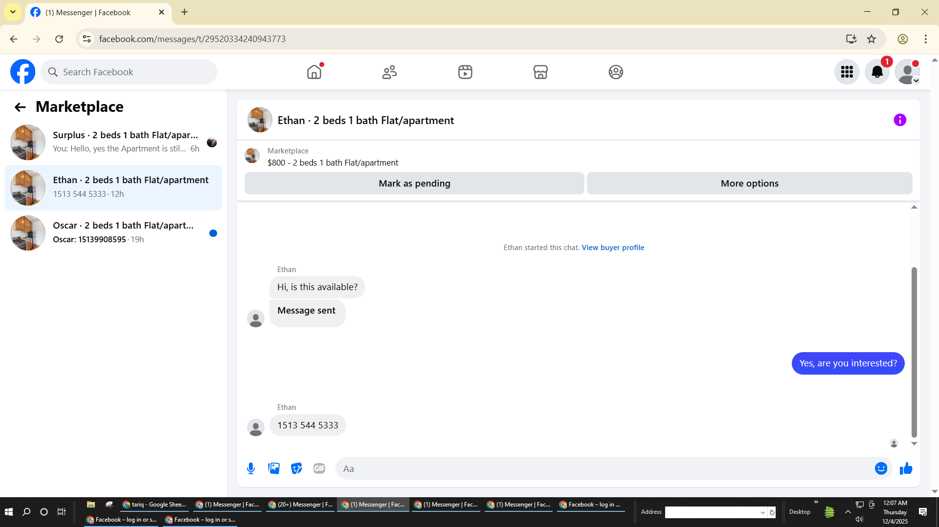Open the Surplus conversation
Screen dimensions: 939x527
click(113, 142)
